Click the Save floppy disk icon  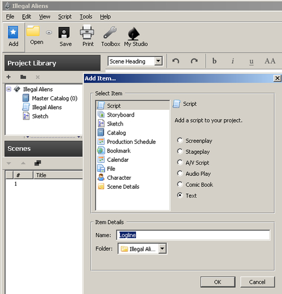(x=64, y=33)
